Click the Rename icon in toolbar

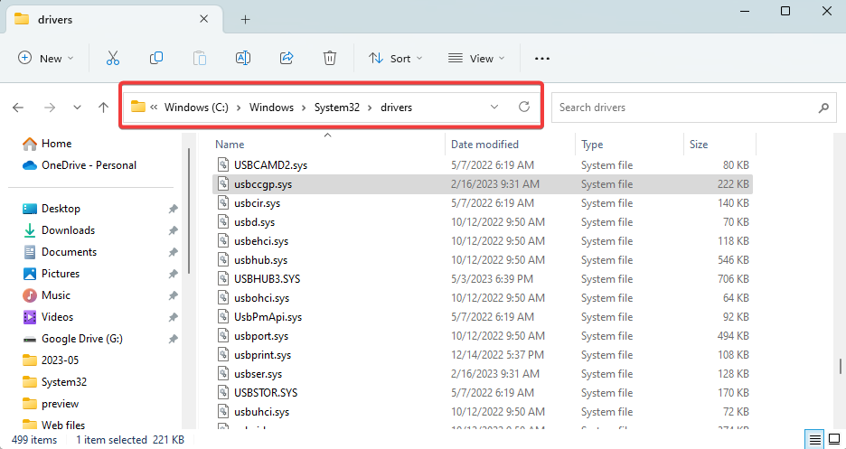(243, 58)
